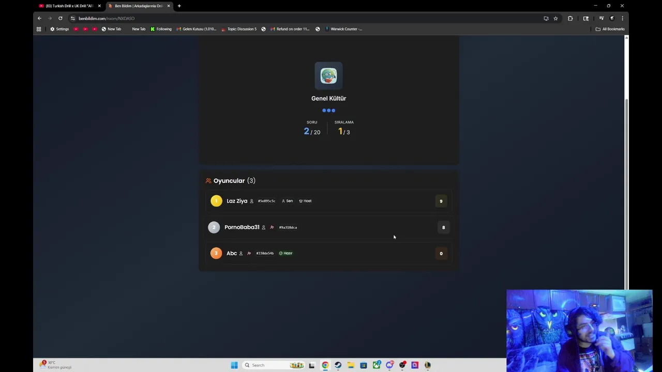This screenshot has height=372, width=662.
Task: Click the Oyuncular (3) heading
Action: point(234,181)
